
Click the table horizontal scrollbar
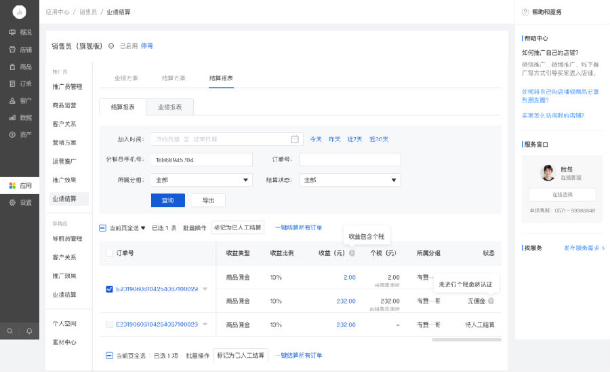466,339
